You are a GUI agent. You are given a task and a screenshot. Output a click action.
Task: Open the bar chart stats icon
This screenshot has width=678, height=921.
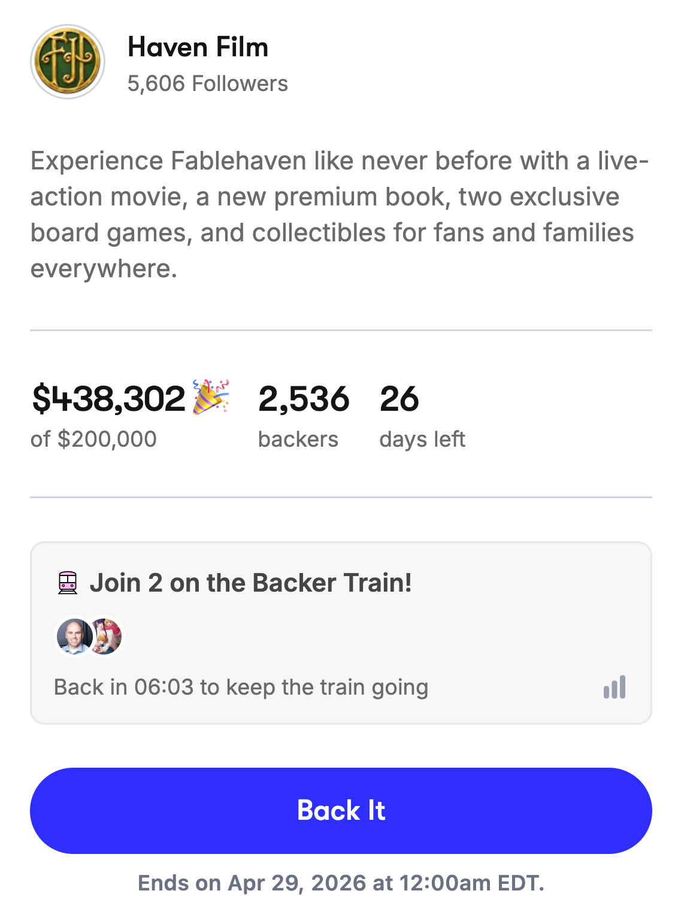[x=615, y=687]
